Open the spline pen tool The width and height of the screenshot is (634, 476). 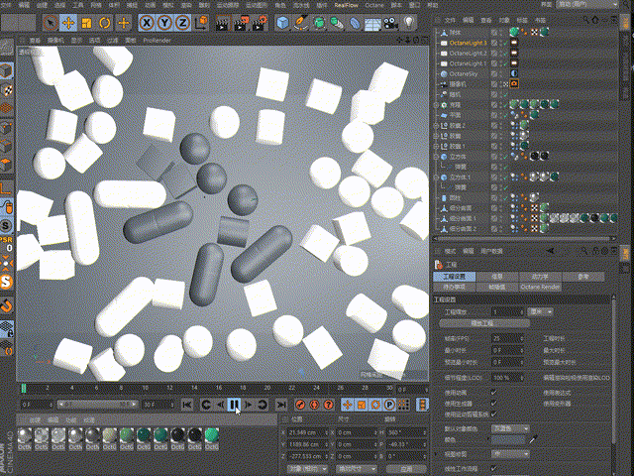301,23
